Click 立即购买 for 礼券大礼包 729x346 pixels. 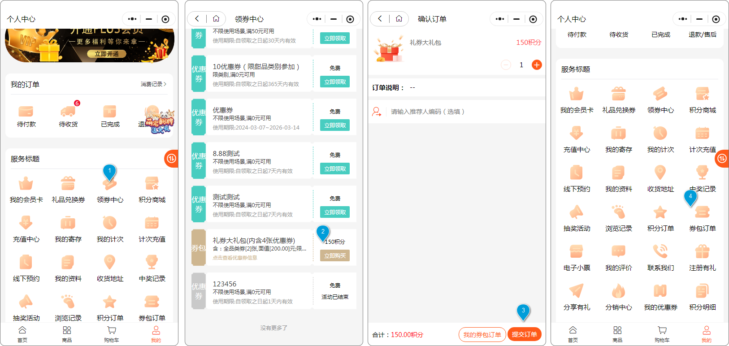pyautogui.click(x=335, y=256)
